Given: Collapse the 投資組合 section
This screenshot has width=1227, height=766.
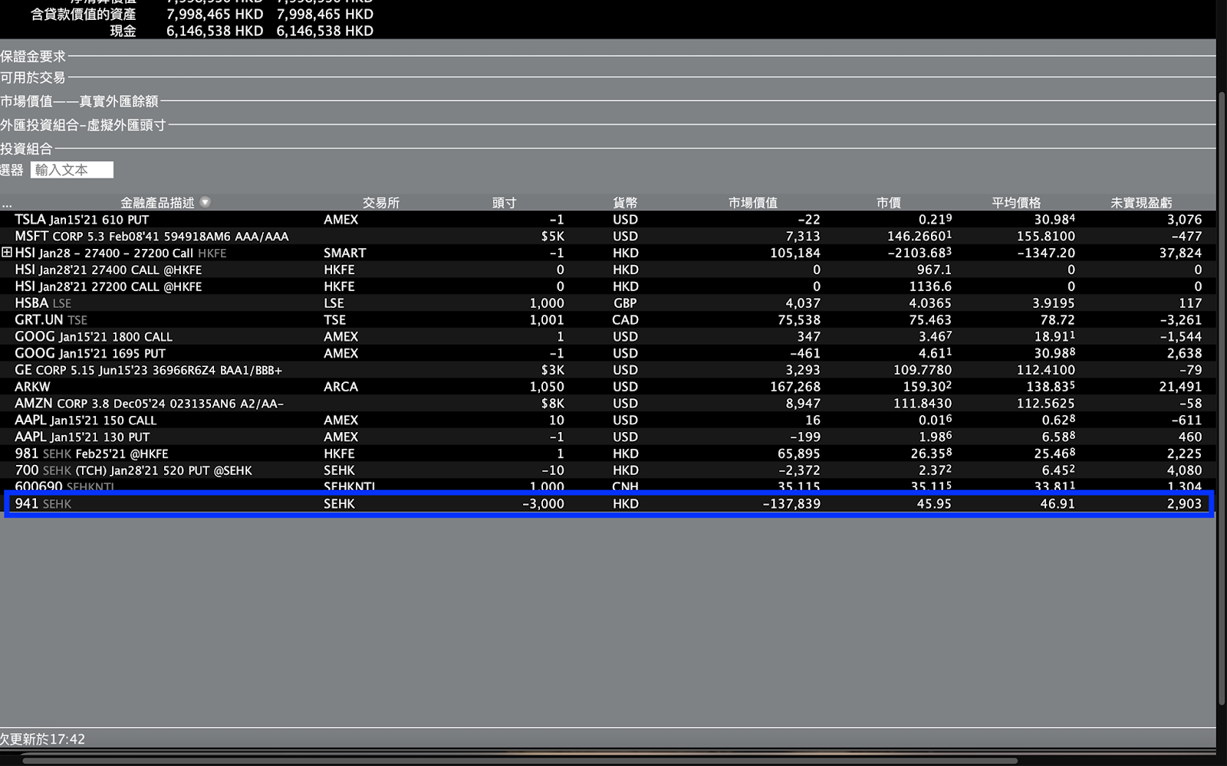Looking at the screenshot, I should tap(26, 149).
